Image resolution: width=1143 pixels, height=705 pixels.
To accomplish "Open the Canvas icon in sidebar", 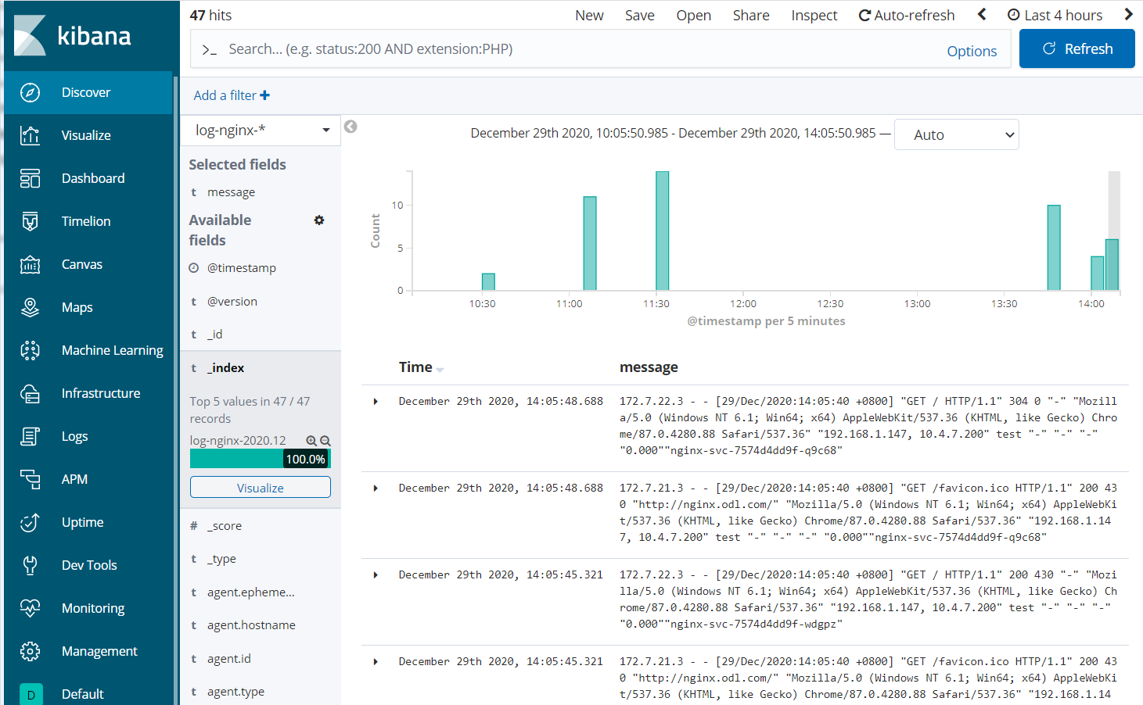I will tap(30, 264).
